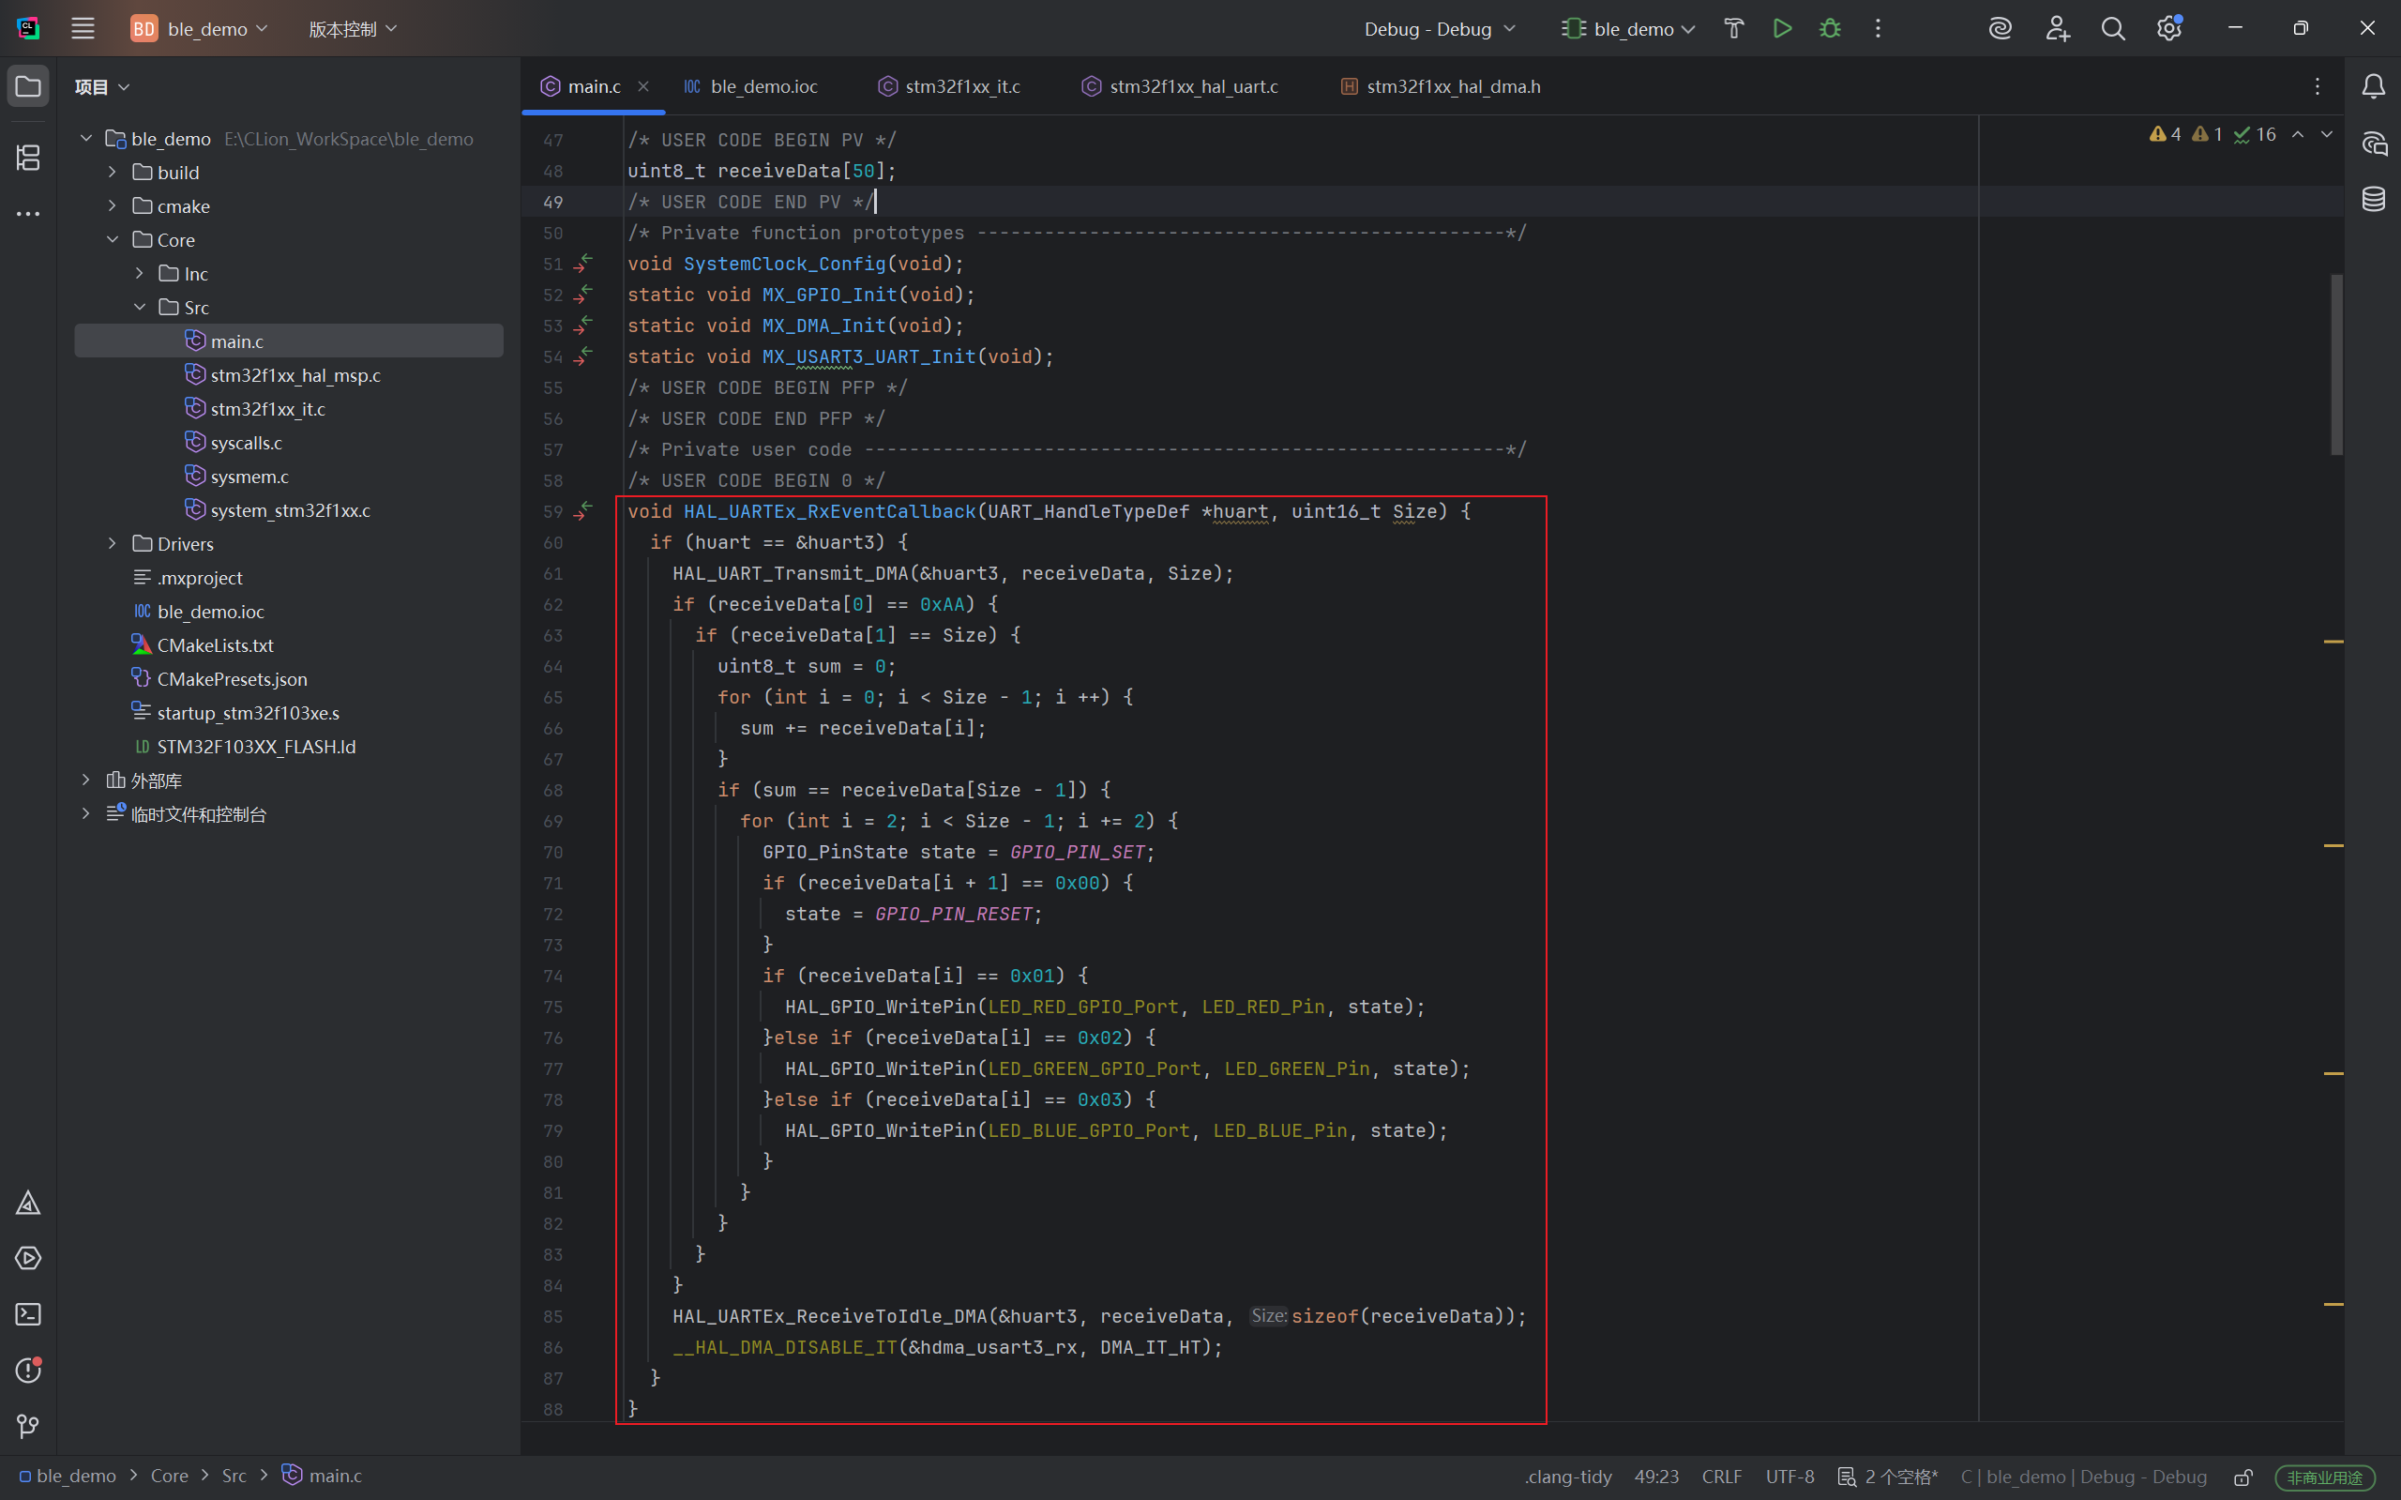Click the editor vertical scrollbar thumb

(2336, 364)
